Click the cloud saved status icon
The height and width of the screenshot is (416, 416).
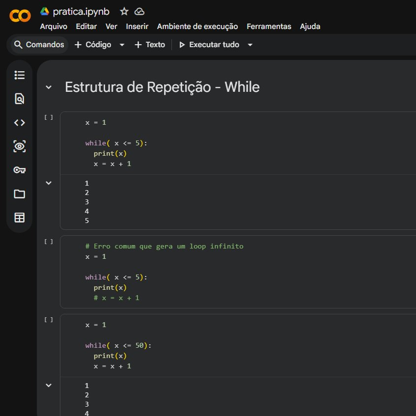pos(139,11)
